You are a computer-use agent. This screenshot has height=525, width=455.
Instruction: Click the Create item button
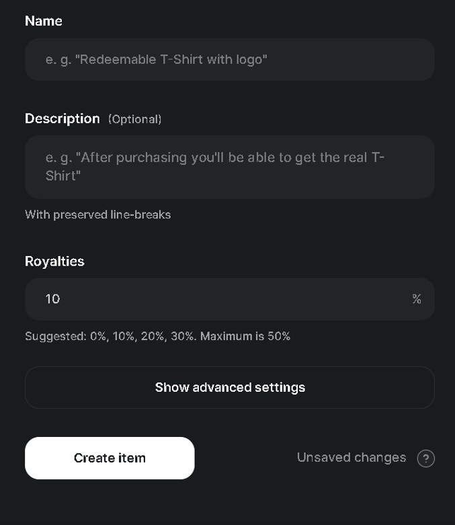[x=110, y=458]
